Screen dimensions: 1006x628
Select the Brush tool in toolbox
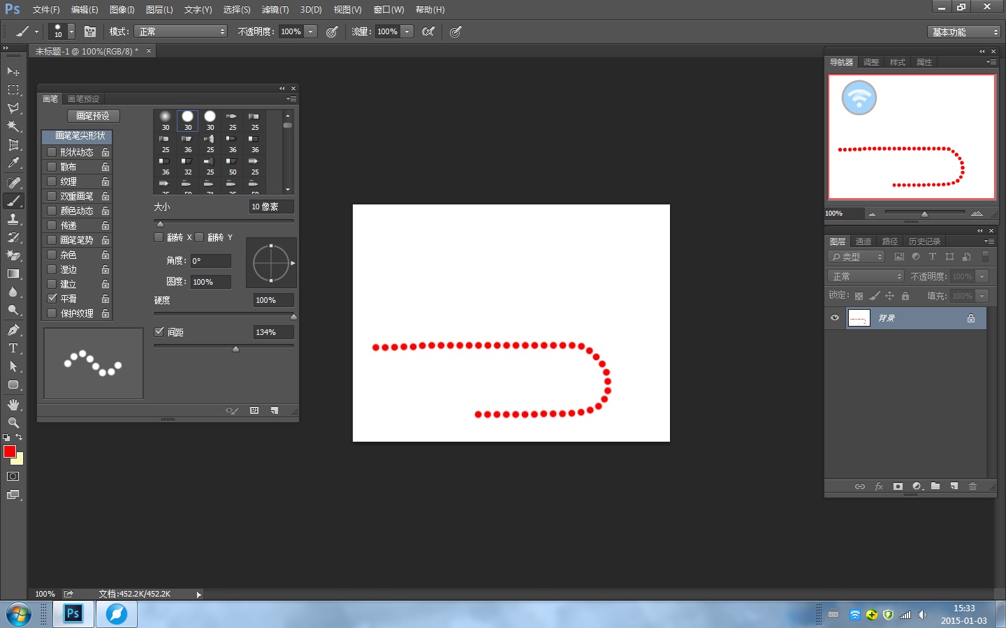tap(13, 201)
